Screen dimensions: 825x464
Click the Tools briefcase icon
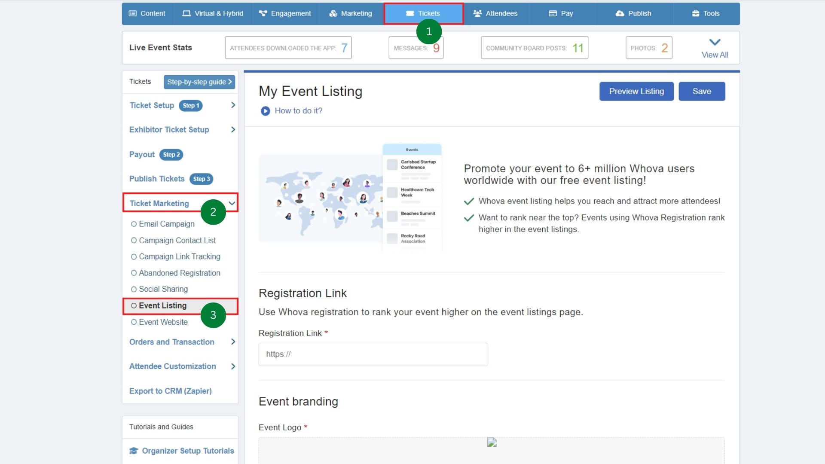point(695,13)
